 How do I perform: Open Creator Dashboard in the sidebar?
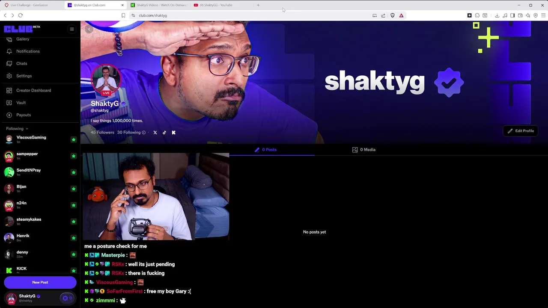click(x=33, y=91)
